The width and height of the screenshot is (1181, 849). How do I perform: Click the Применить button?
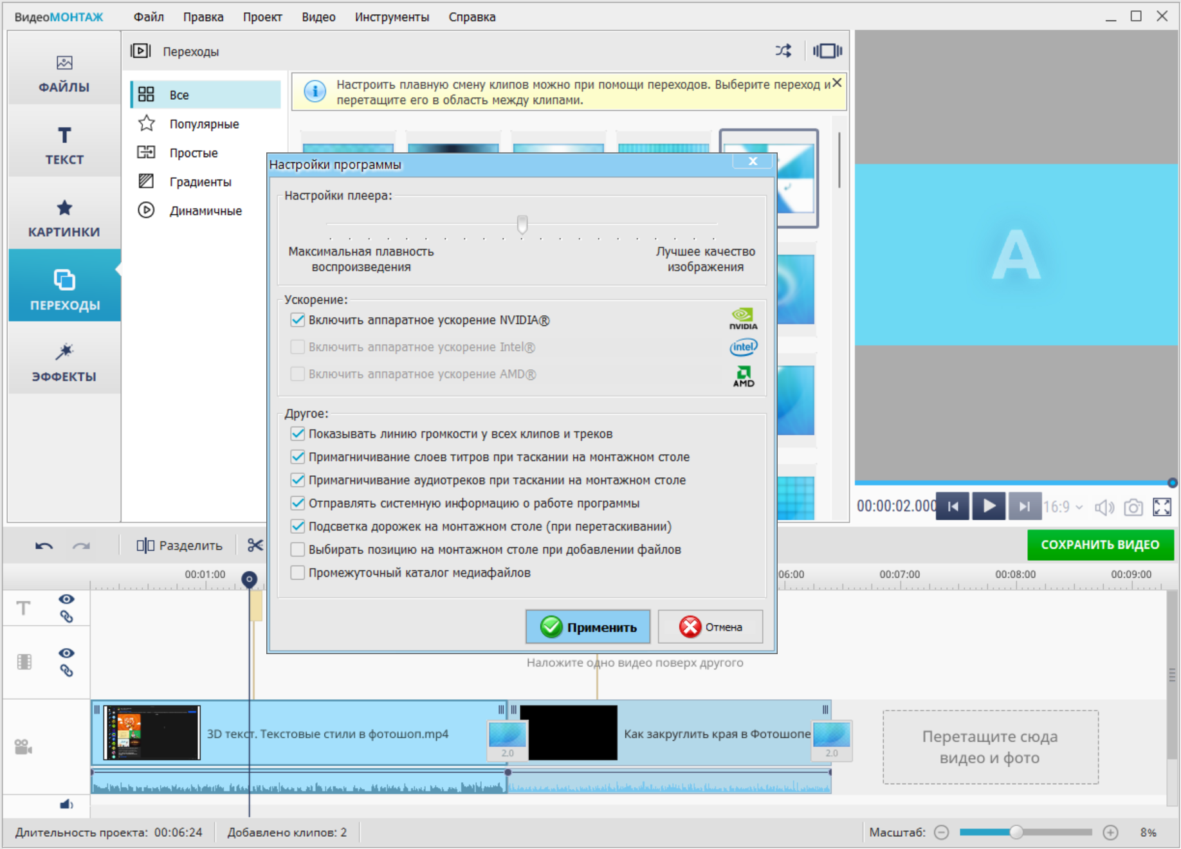click(x=588, y=627)
